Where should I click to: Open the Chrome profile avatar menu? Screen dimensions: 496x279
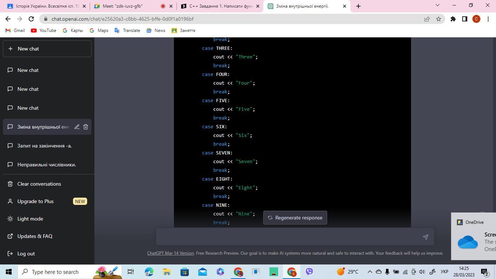pos(476,19)
